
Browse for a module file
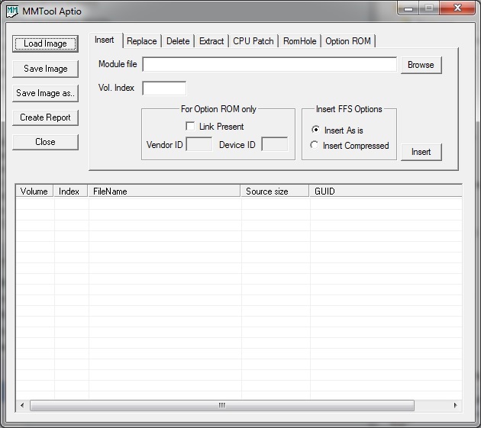421,65
